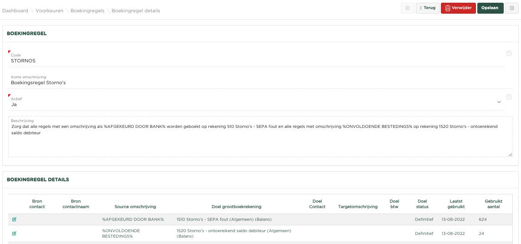Image resolution: width=521 pixels, height=244 pixels.
Task: Focus the Code field STORNOS
Action: 256,59
